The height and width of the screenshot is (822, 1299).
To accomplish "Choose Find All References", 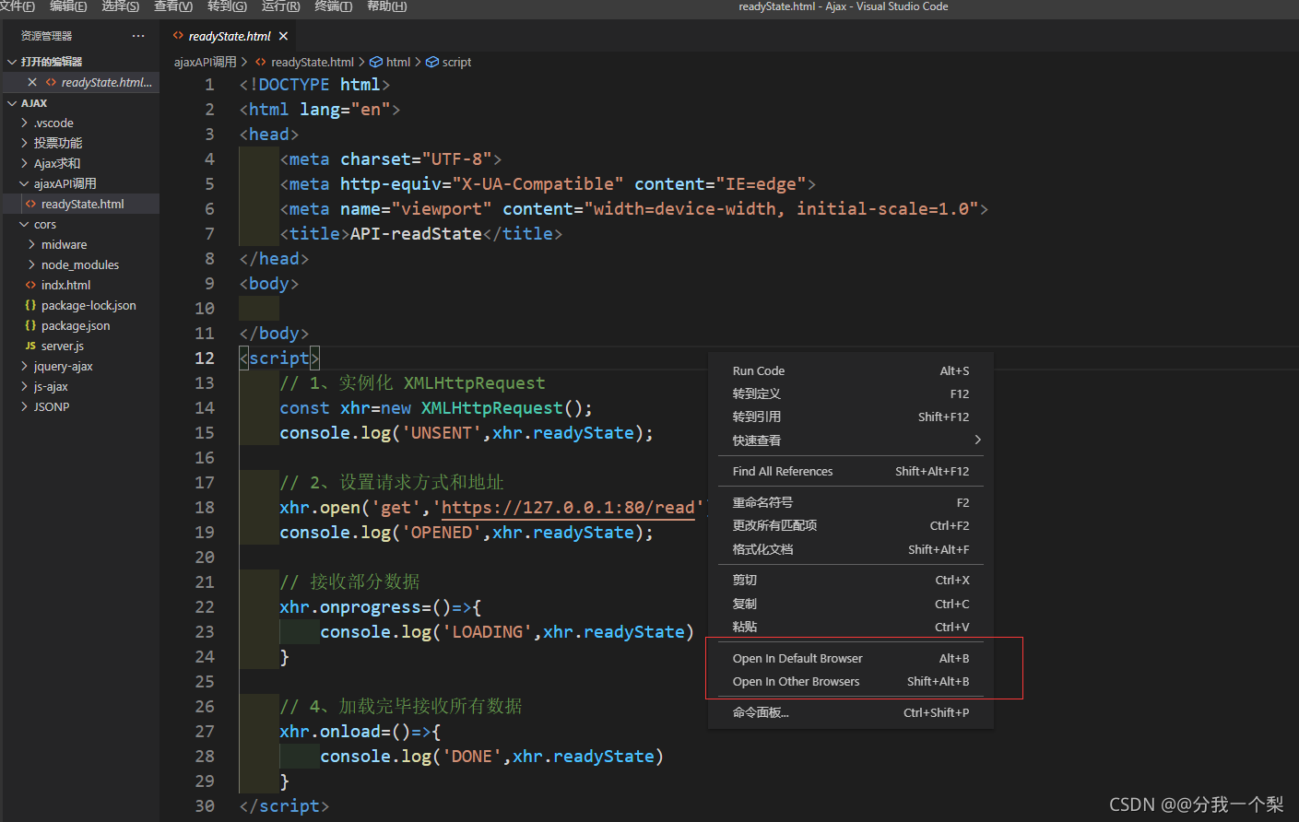I will tap(850, 471).
